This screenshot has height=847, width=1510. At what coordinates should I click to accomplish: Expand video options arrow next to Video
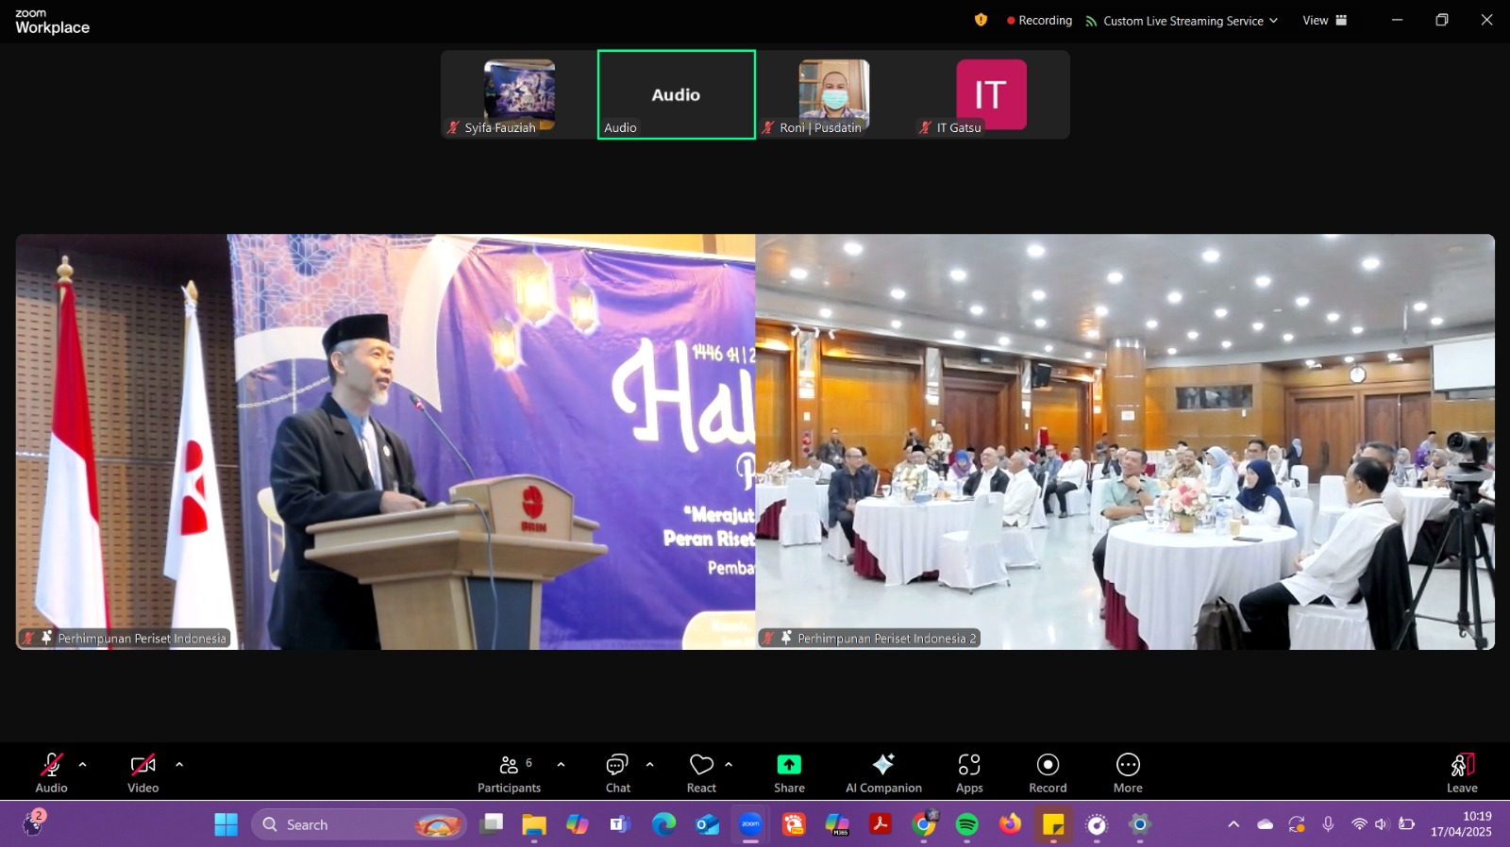[x=179, y=765]
